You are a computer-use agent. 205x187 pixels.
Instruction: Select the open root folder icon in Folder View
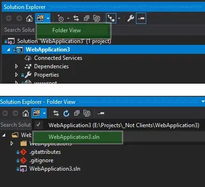coord(15,135)
